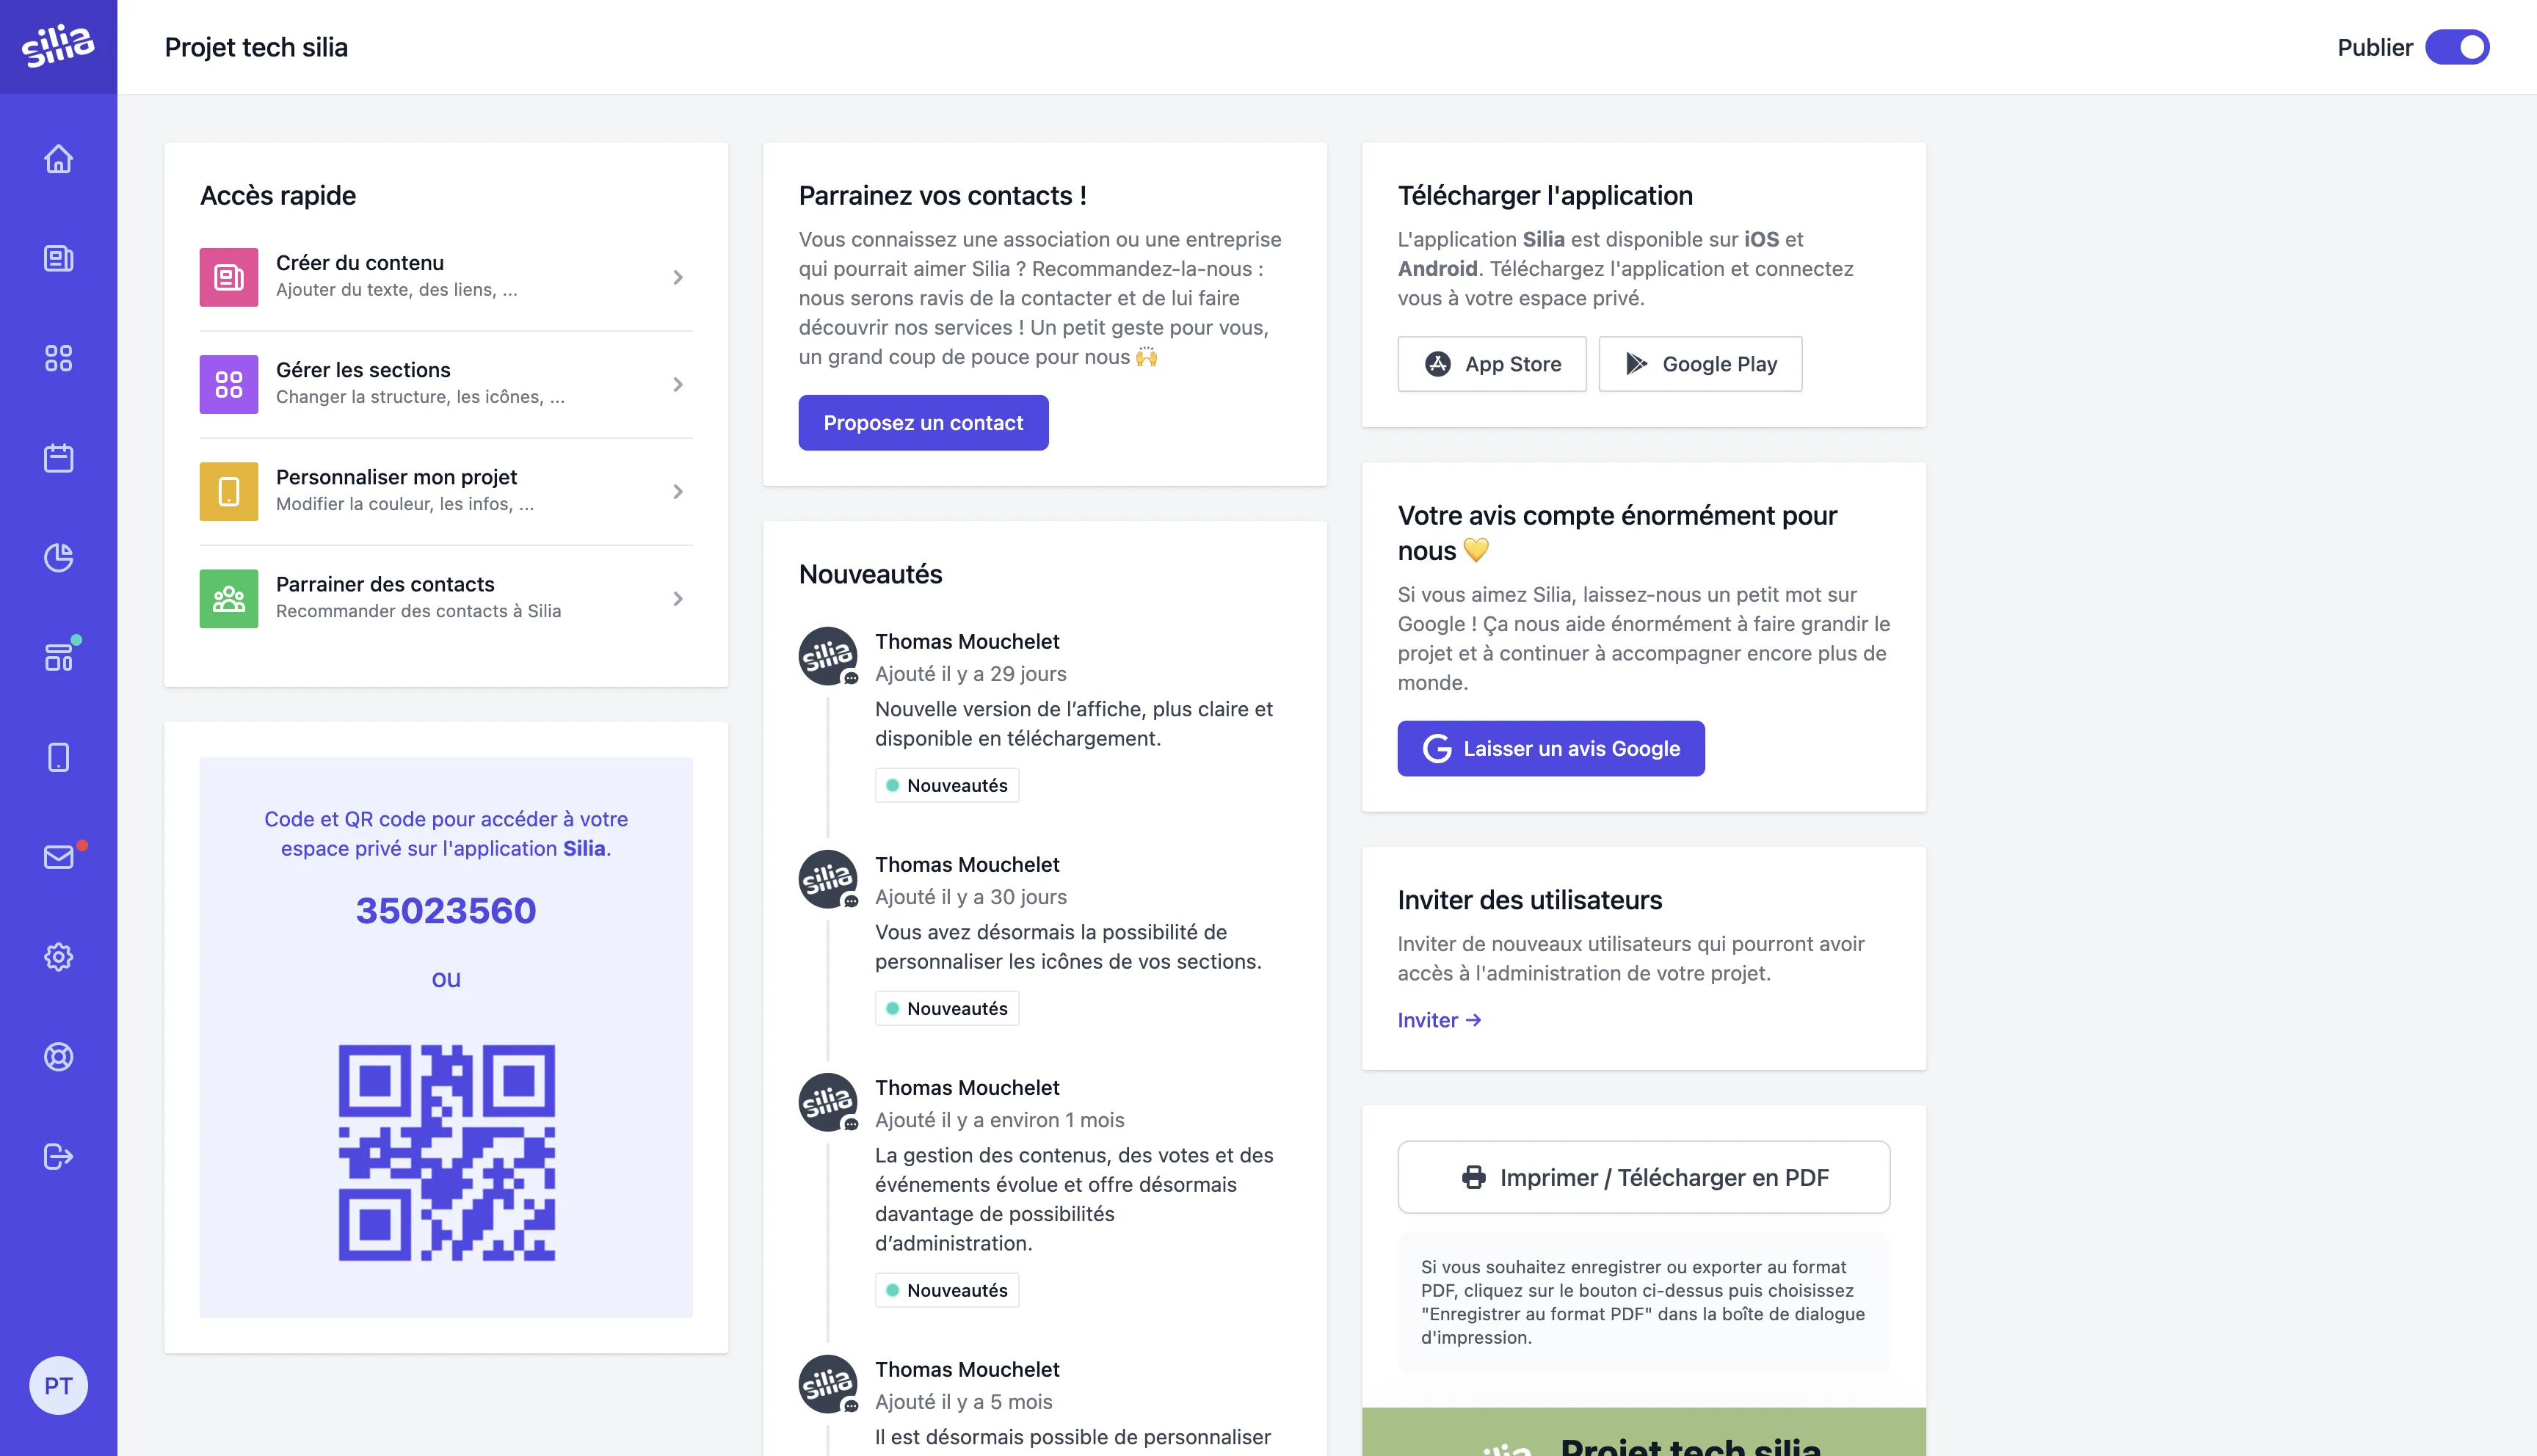Open the lifebuoy help icon in sidebar
The height and width of the screenshot is (1456, 2537).
pos(58,1057)
